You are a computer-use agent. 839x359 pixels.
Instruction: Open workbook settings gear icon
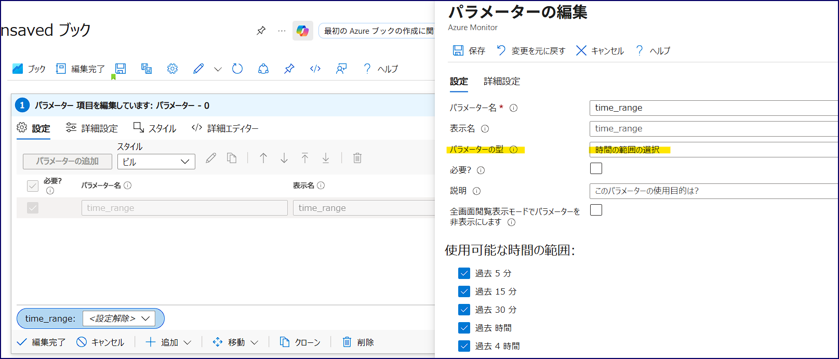[x=172, y=69]
